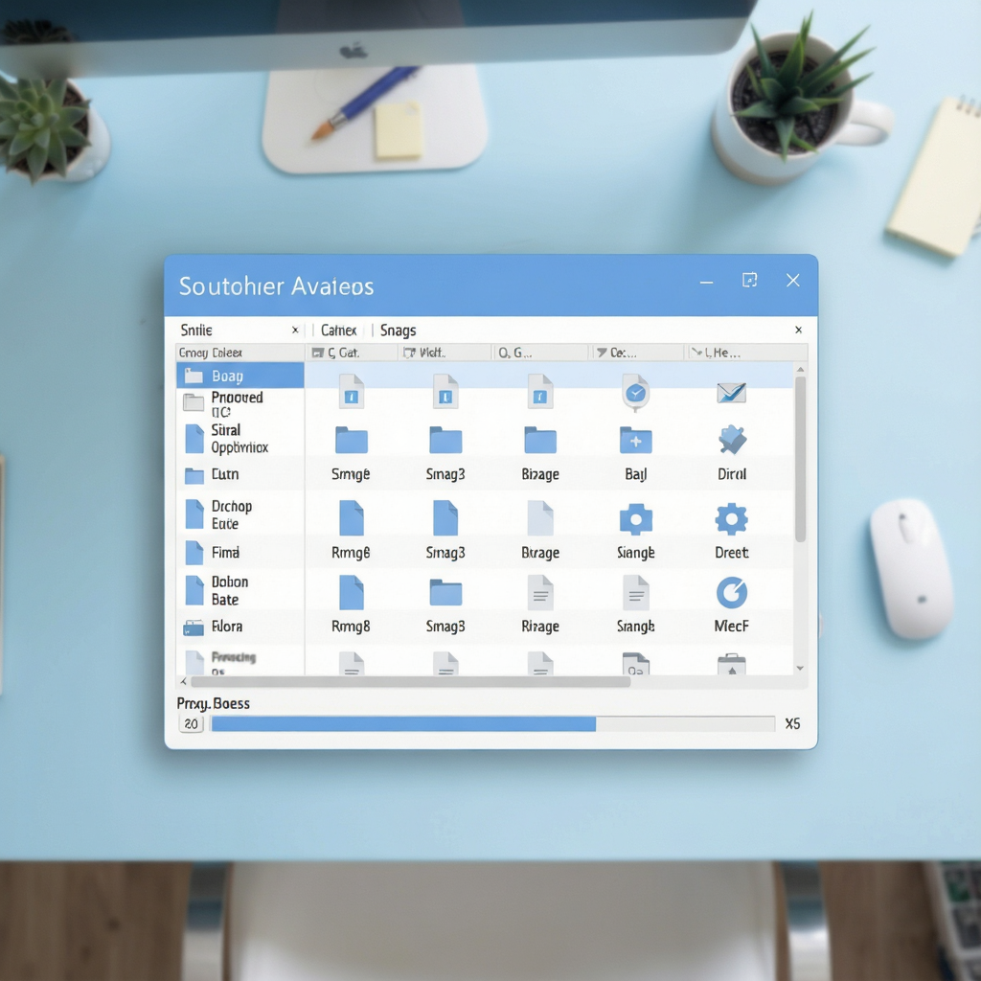Select the Flora drive in the sidebar
981x981 pixels.
click(240, 627)
